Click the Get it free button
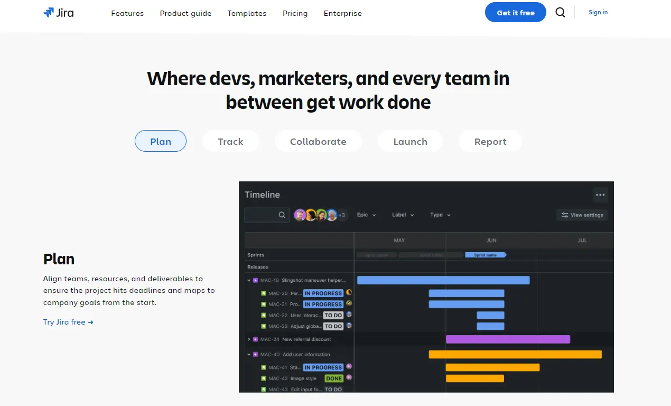671x406 pixels. pyautogui.click(x=516, y=13)
